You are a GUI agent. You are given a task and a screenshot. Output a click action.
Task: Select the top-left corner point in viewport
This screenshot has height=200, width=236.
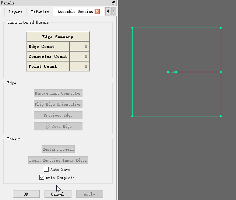coord(133,28)
